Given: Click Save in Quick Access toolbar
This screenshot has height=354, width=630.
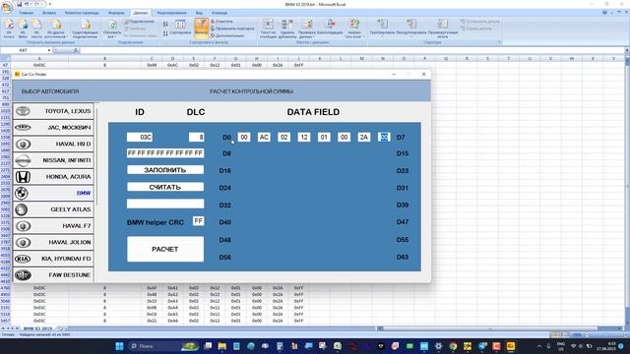Looking at the screenshot, I should click(19, 4).
